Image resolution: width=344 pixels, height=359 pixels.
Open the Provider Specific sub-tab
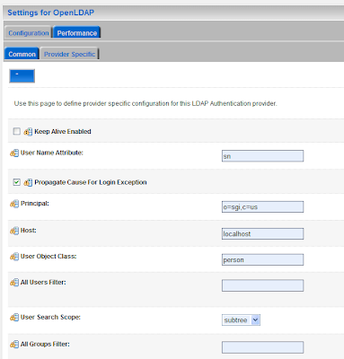69,54
